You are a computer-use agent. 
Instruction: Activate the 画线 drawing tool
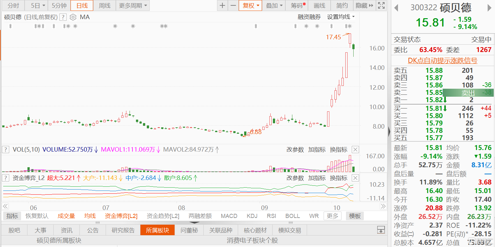point(319,5)
